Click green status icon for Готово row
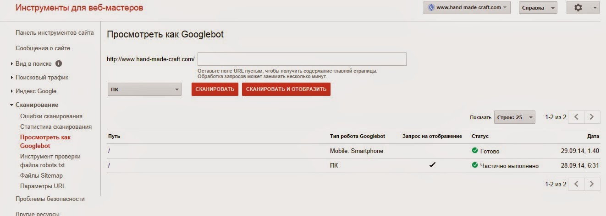606x216 pixels. coord(474,151)
